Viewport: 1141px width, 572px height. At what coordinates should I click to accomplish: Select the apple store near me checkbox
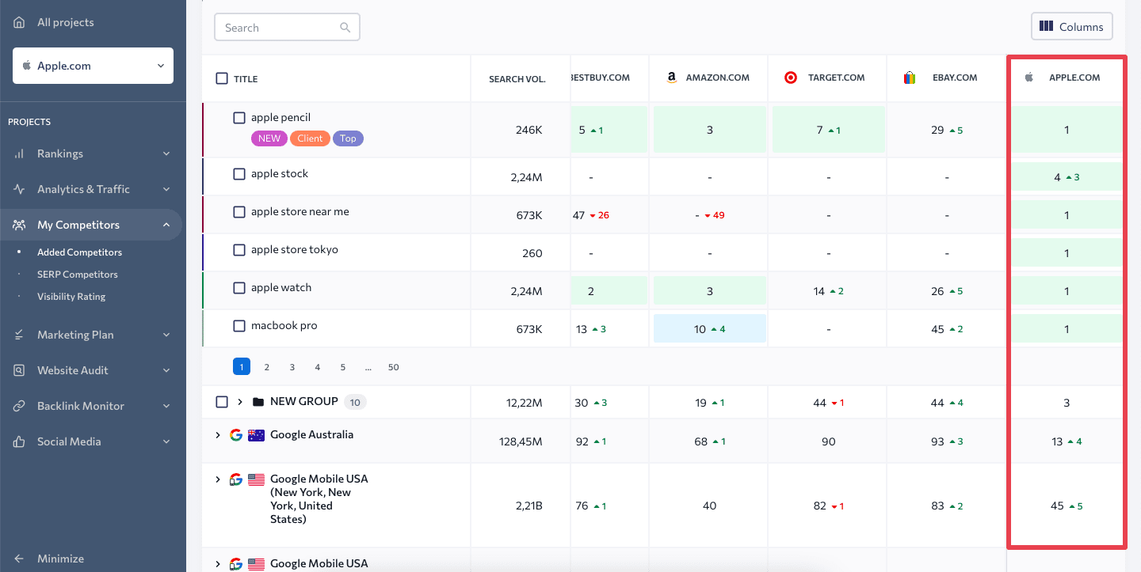pos(239,212)
